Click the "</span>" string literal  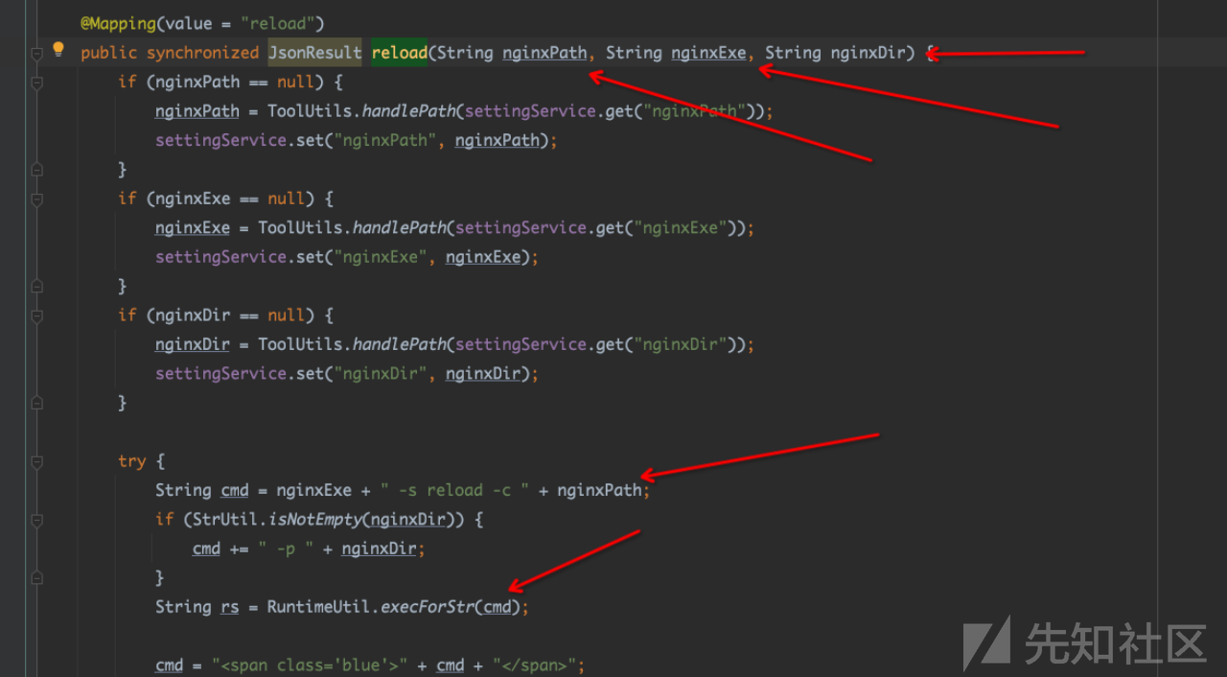[x=535, y=665]
